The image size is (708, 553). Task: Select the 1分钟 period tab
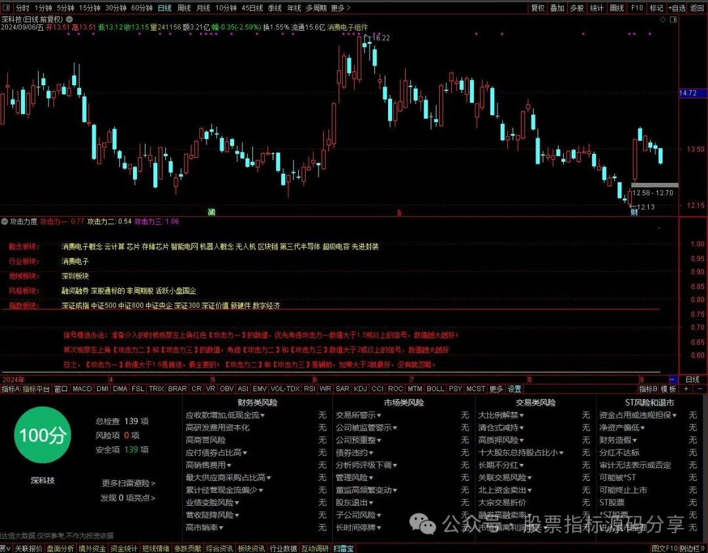pyautogui.click(x=43, y=8)
